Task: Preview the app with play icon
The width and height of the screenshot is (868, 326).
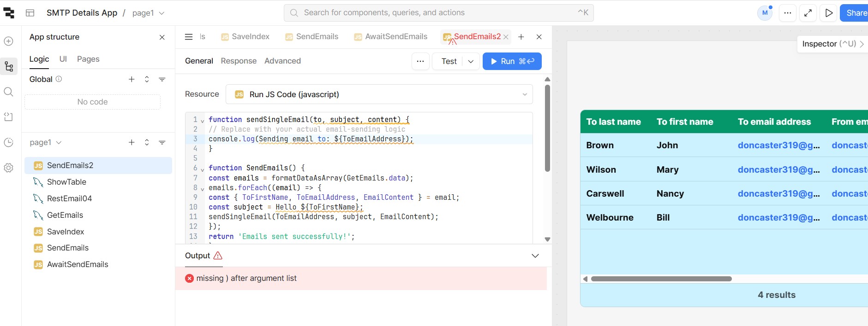Action: click(x=829, y=13)
